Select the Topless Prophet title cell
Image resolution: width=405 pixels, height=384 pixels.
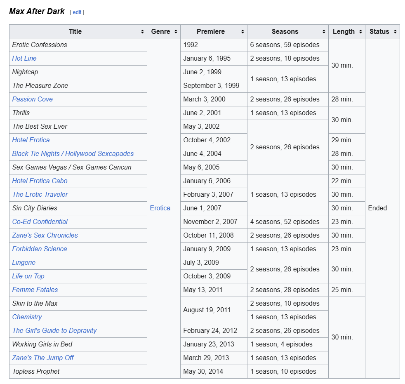pyautogui.click(x=78, y=371)
